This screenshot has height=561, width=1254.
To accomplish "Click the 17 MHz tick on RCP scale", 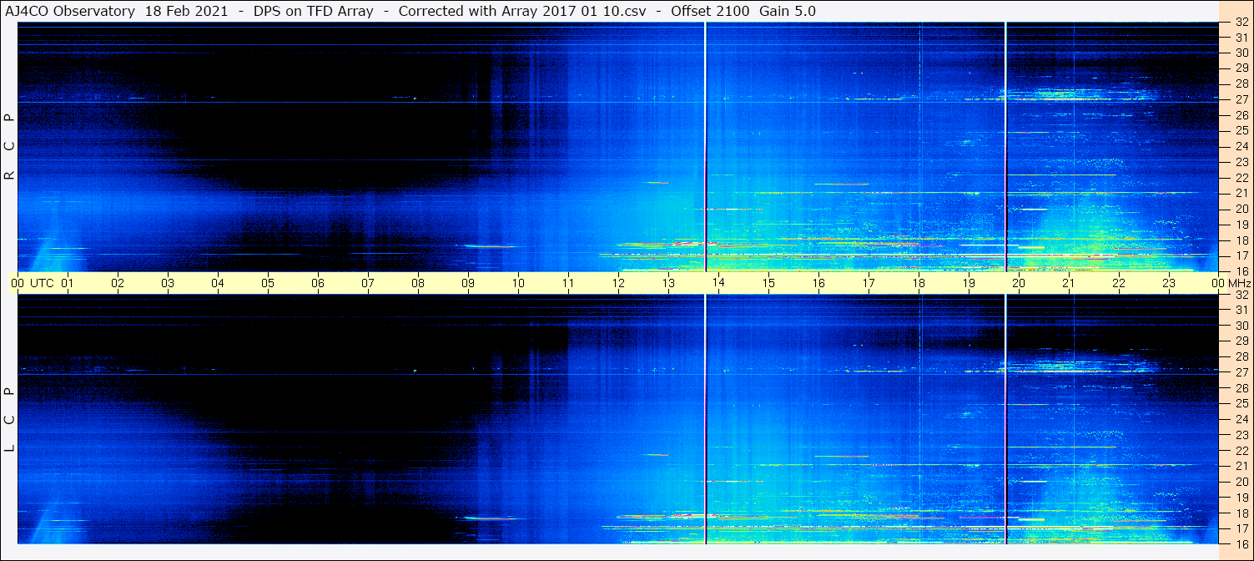I will pos(1241,255).
